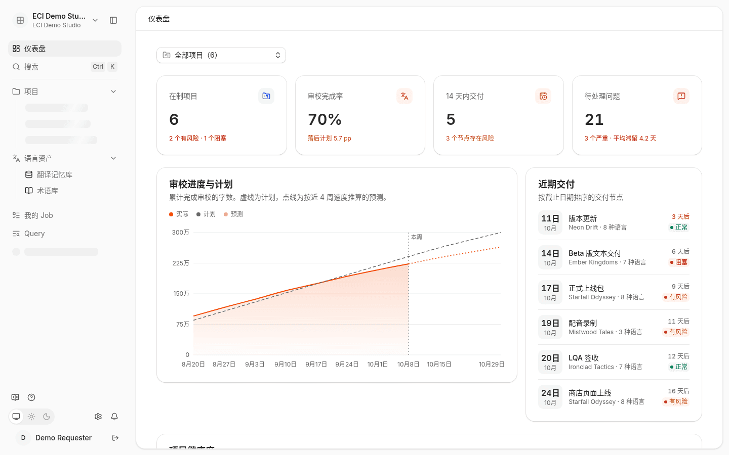Select system theme monitor icon
Viewport: 729px width, 455px height.
pos(16,417)
